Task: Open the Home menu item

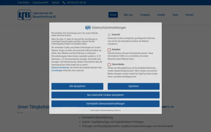Action: [x=113, y=15]
